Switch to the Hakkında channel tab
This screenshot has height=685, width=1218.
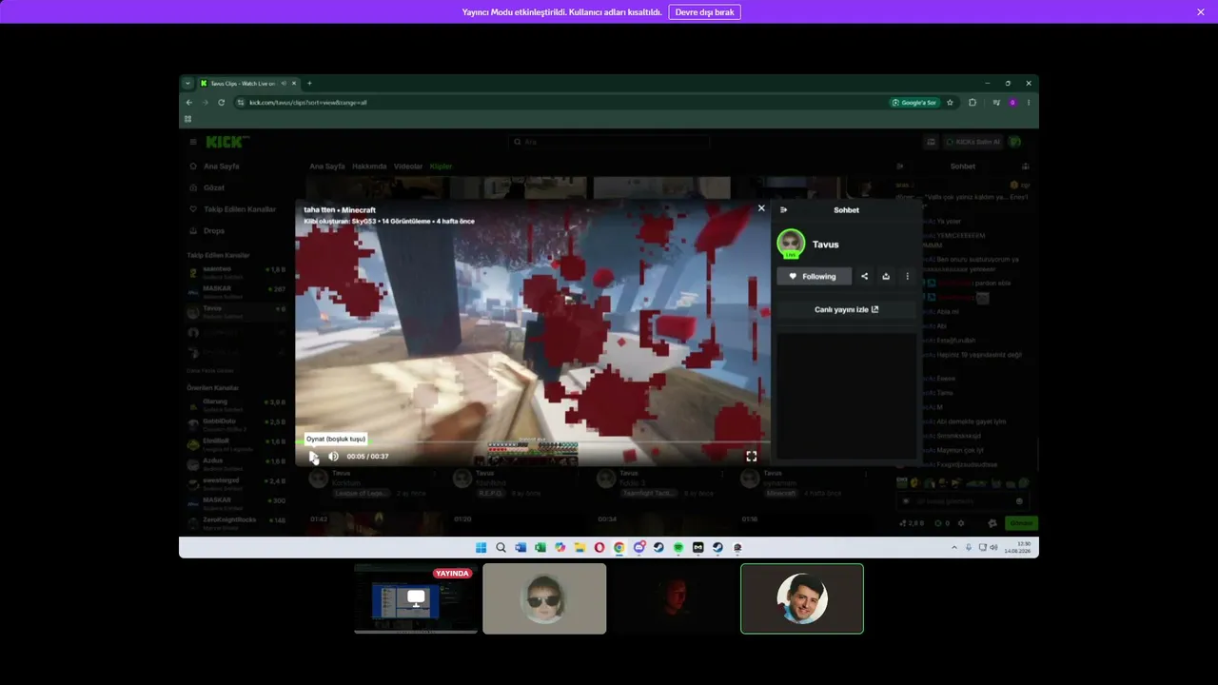click(x=369, y=166)
